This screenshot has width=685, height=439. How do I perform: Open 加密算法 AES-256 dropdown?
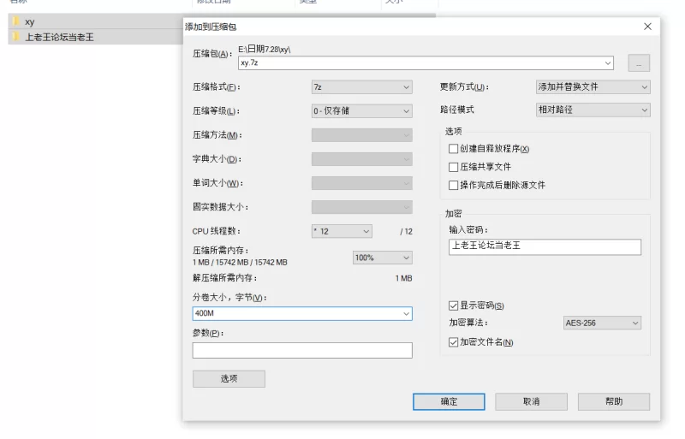click(x=602, y=323)
